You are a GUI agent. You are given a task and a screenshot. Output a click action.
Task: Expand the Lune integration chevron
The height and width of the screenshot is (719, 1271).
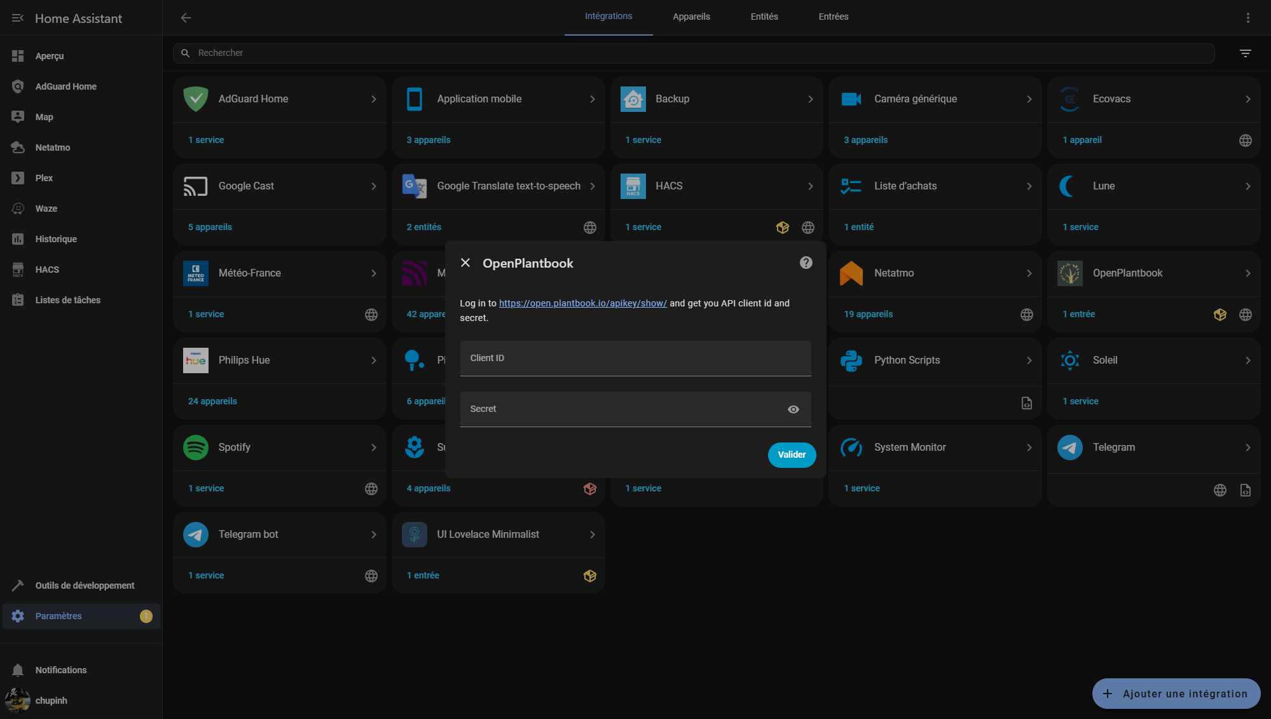pyautogui.click(x=1247, y=186)
